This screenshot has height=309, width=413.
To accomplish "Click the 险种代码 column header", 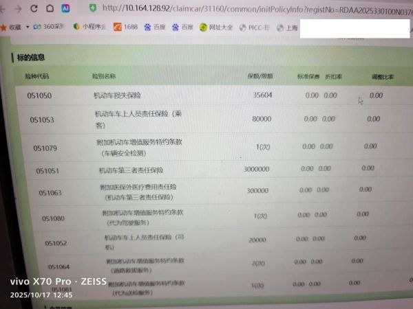I will tap(36, 76).
